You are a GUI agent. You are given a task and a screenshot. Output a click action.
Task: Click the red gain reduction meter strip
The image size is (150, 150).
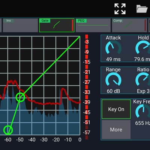(x=87, y=87)
